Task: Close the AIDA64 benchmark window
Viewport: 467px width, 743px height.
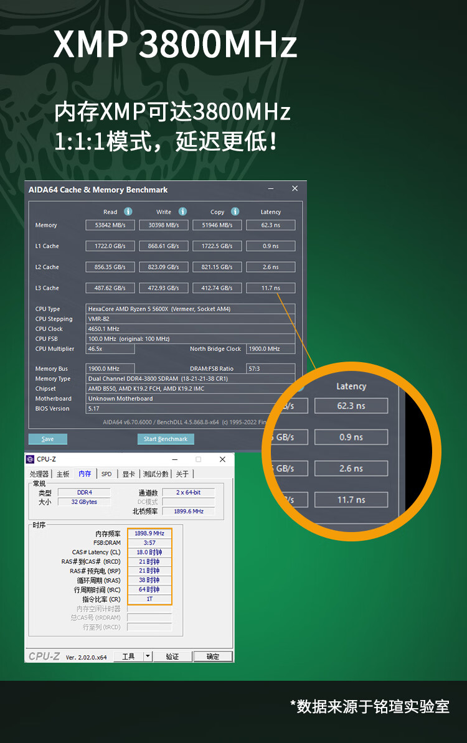Action: tap(295, 189)
